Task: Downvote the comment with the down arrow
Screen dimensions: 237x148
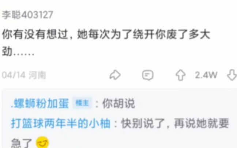Action: (x=232, y=75)
